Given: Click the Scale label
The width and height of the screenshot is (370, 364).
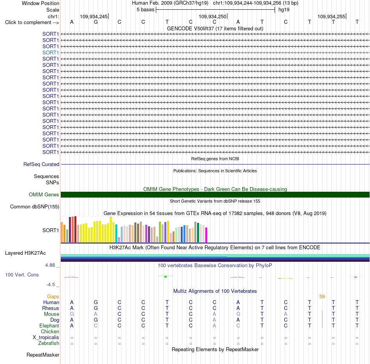Looking at the screenshot, I should 53,10.
